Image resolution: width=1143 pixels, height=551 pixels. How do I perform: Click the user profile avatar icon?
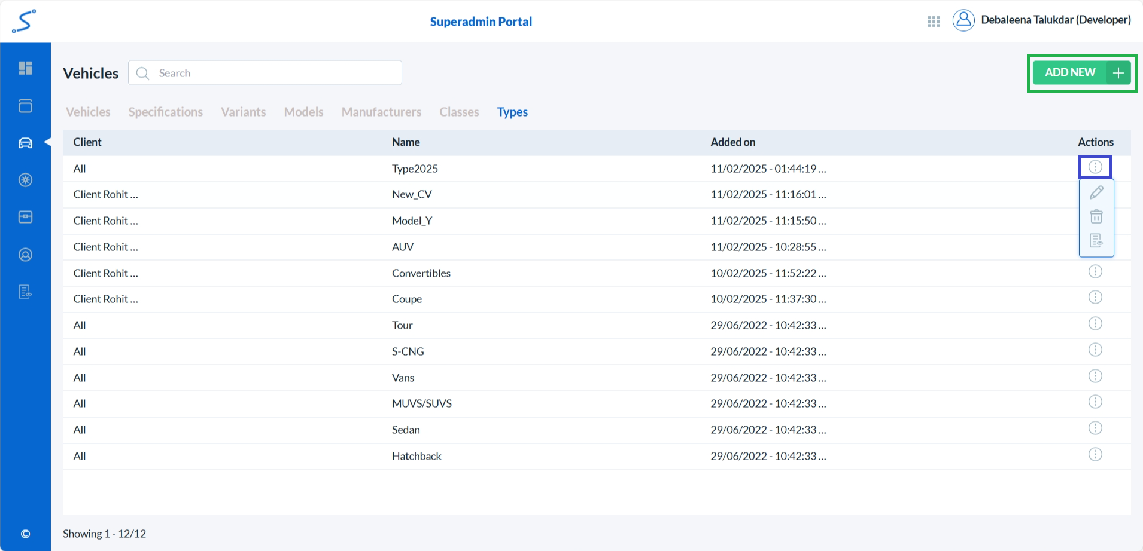tap(963, 20)
